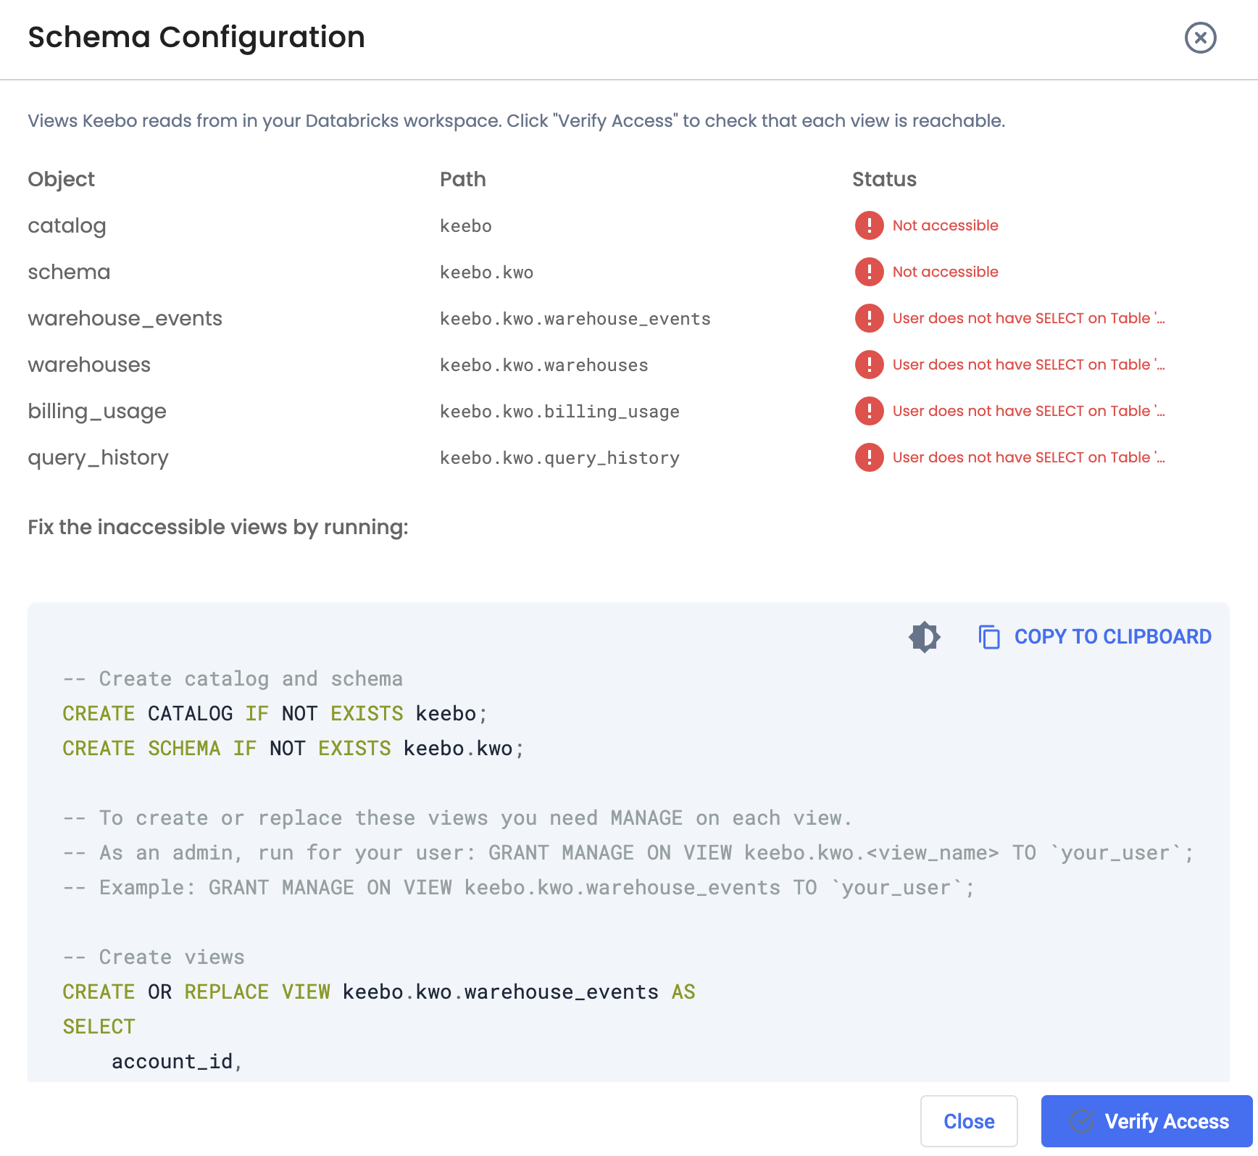Viewport: 1258px width, 1156px height.
Task: Click the error icon for query_history row
Action: (869, 457)
